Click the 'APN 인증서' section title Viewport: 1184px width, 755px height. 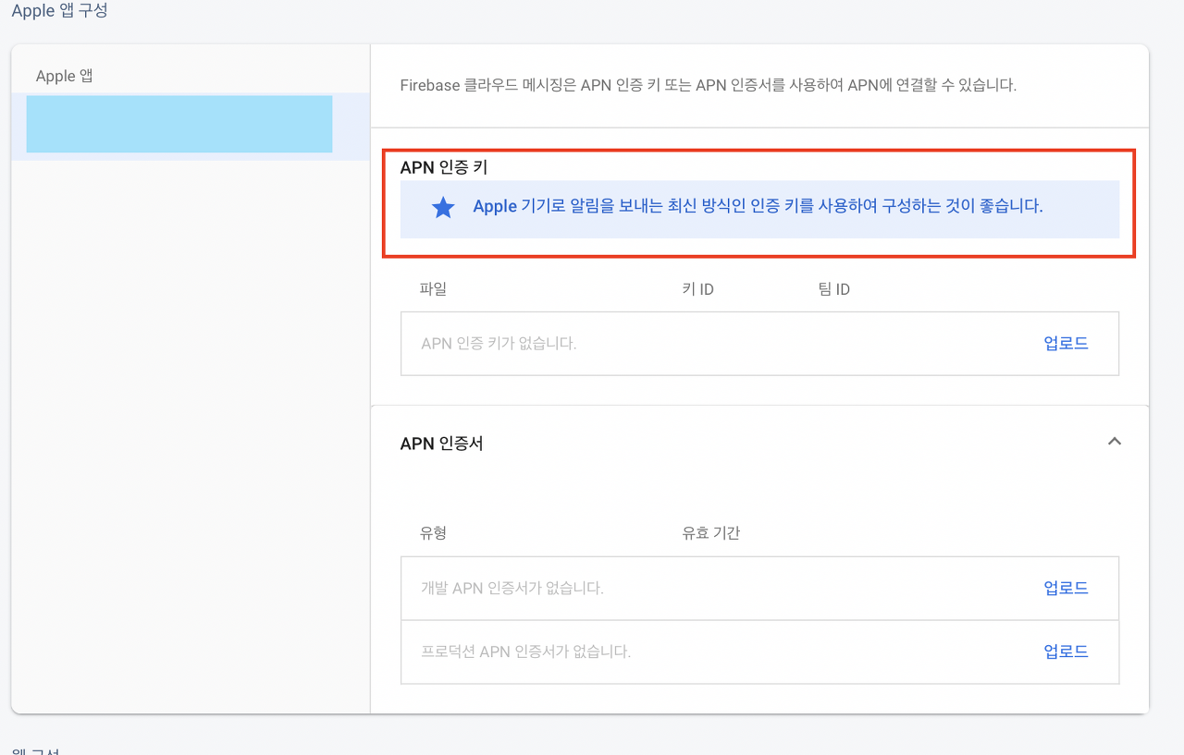point(441,444)
